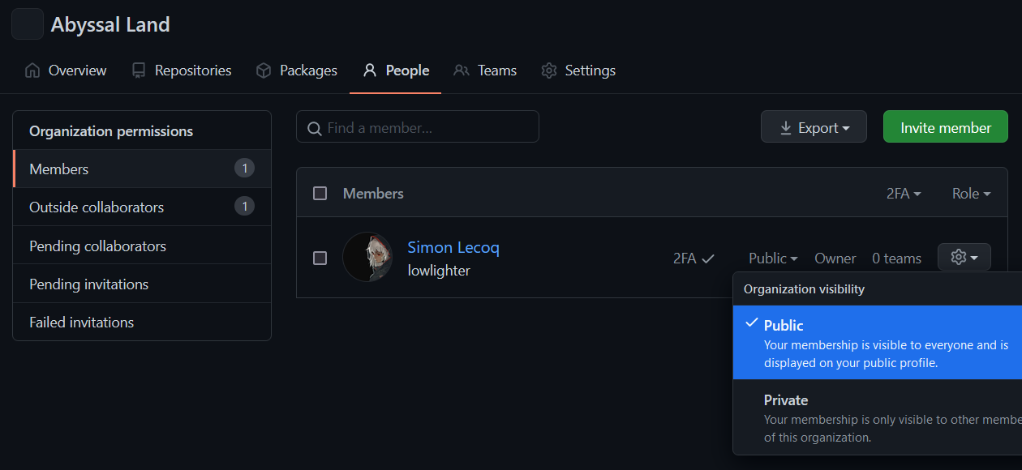1022x470 pixels.
Task: Click the Teams people icon
Action: (x=462, y=70)
